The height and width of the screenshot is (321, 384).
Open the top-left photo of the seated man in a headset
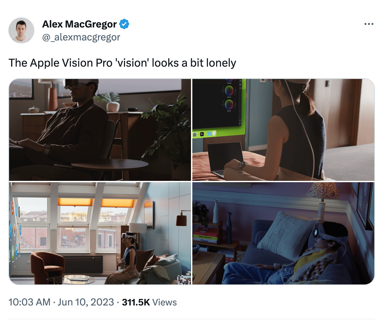click(x=100, y=130)
